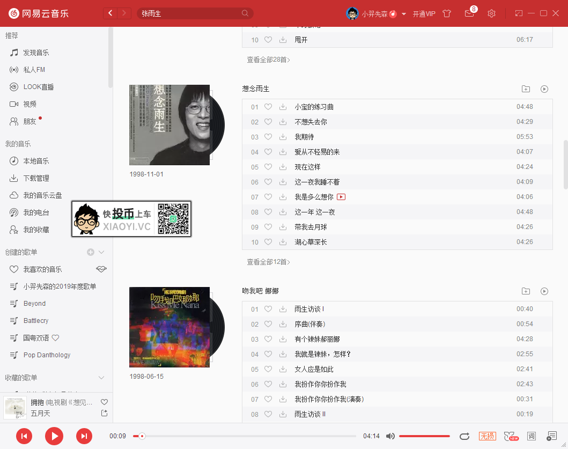The height and width of the screenshot is (449, 568).
Task: Like the song 现在这样
Action: 268,167
